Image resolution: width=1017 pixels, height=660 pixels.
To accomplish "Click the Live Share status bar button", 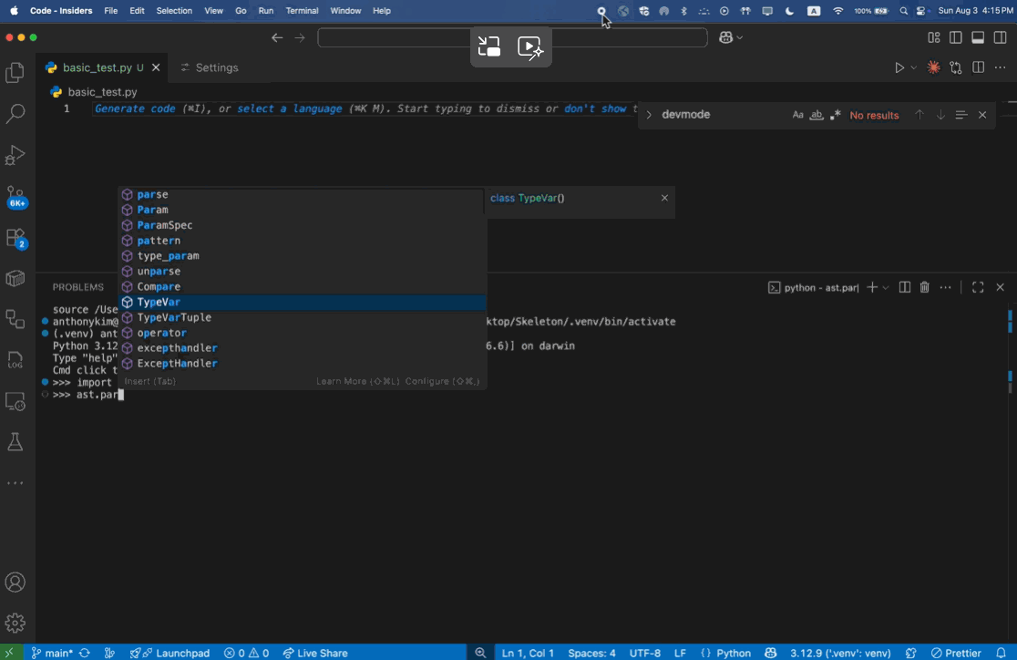I will (x=315, y=653).
